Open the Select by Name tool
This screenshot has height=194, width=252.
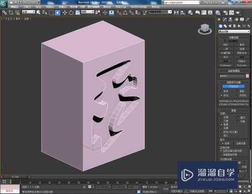click(x=44, y=13)
